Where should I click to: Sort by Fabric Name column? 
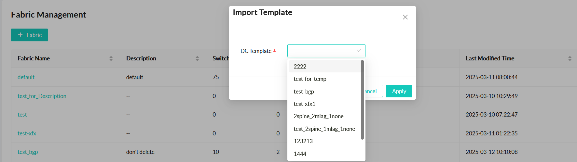pos(111,58)
